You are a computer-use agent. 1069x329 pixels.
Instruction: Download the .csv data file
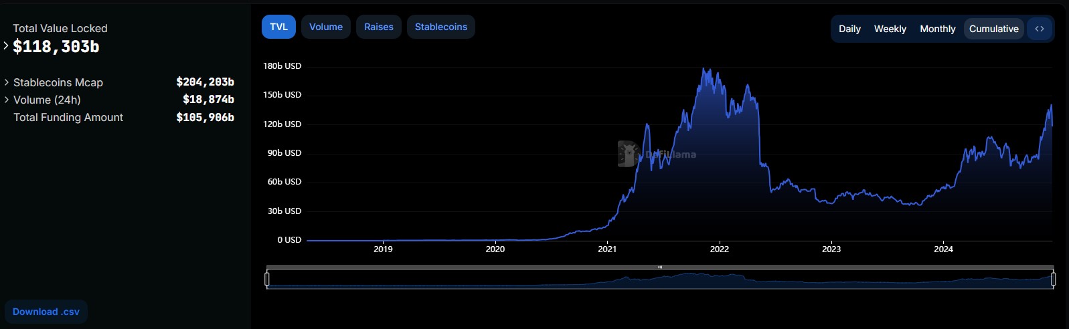pos(46,312)
